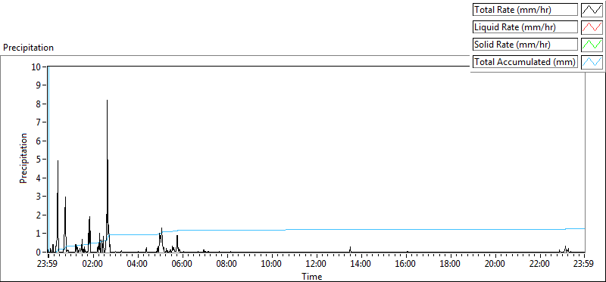
Task: Click the small black peak near 13:30
Action: [350, 249]
